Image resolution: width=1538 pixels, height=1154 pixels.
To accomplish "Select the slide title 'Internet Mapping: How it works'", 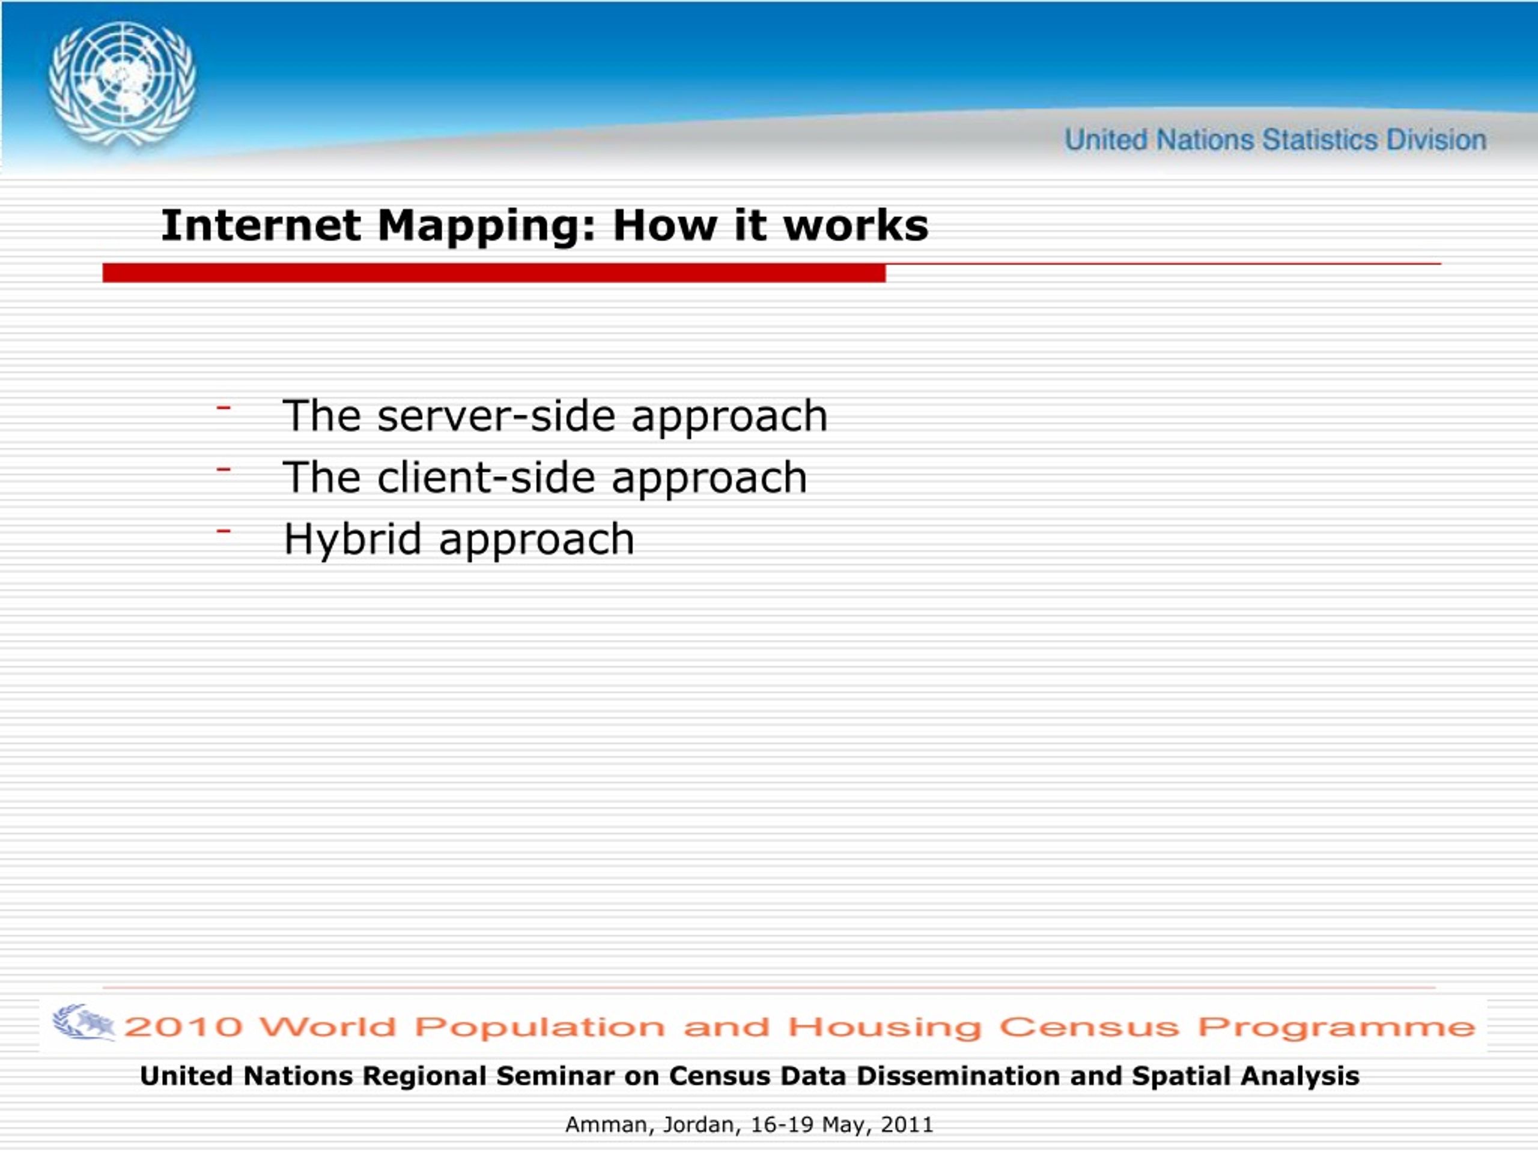I will pyautogui.click(x=544, y=226).
